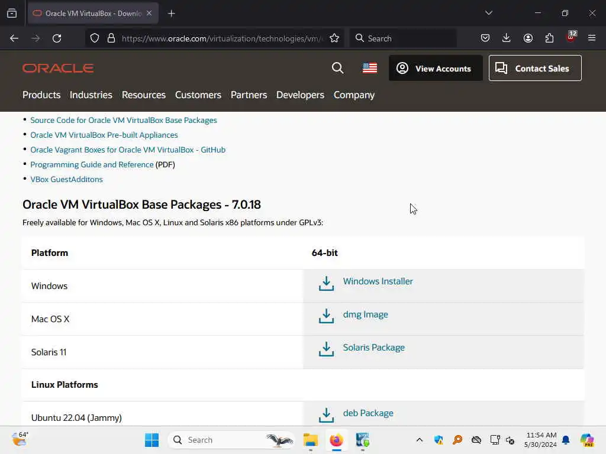Expand the list all tabs chevron

pos(488,13)
